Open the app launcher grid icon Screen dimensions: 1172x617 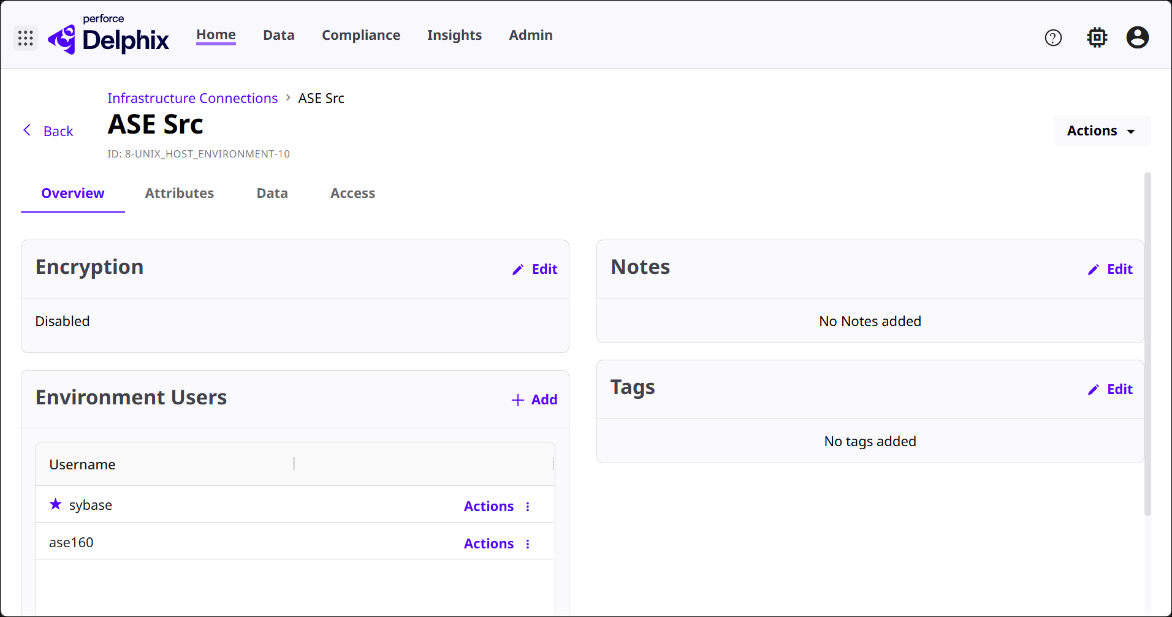point(26,38)
